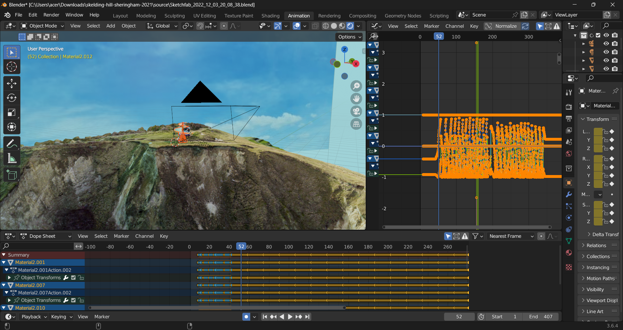The image size is (623, 330).
Task: Open the Material properties tab
Action: coord(569,253)
